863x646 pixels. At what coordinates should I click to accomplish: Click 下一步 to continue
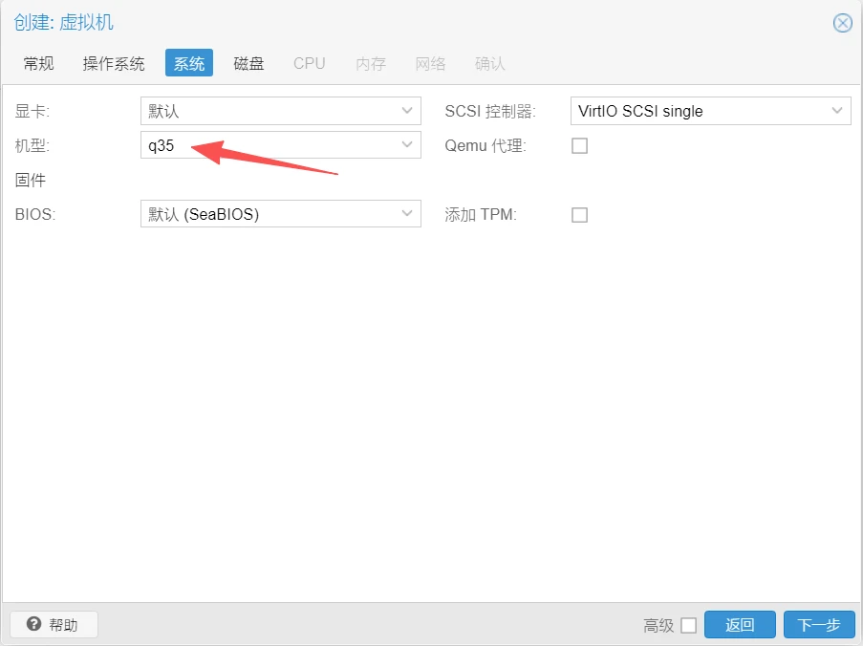819,625
